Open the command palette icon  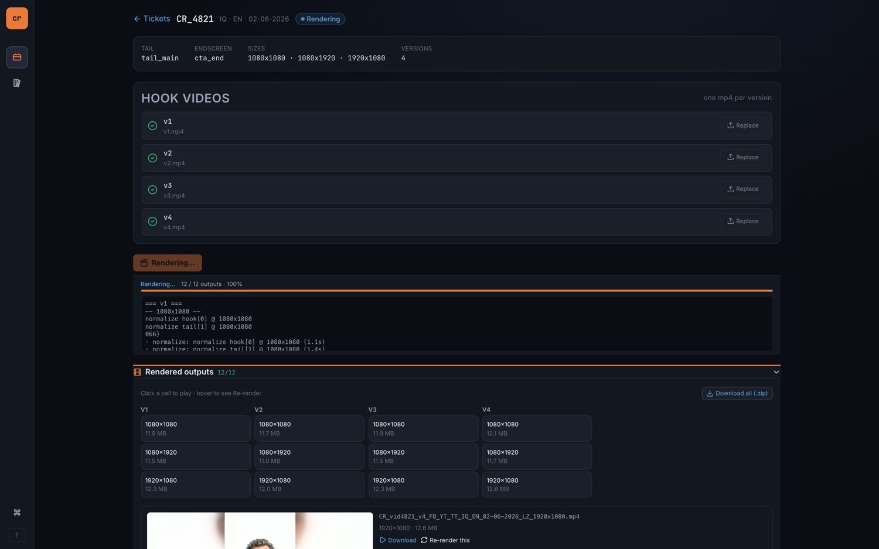click(x=17, y=513)
